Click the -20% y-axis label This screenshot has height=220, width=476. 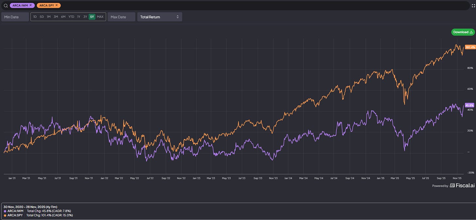point(470,172)
